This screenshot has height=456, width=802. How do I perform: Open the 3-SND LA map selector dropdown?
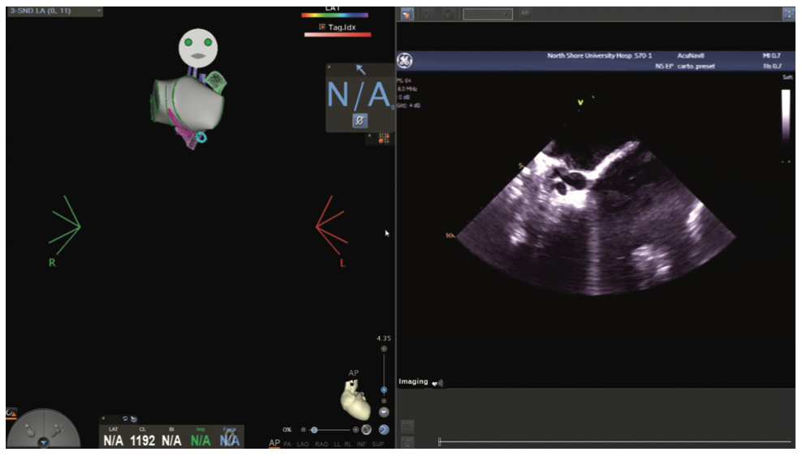(x=54, y=11)
